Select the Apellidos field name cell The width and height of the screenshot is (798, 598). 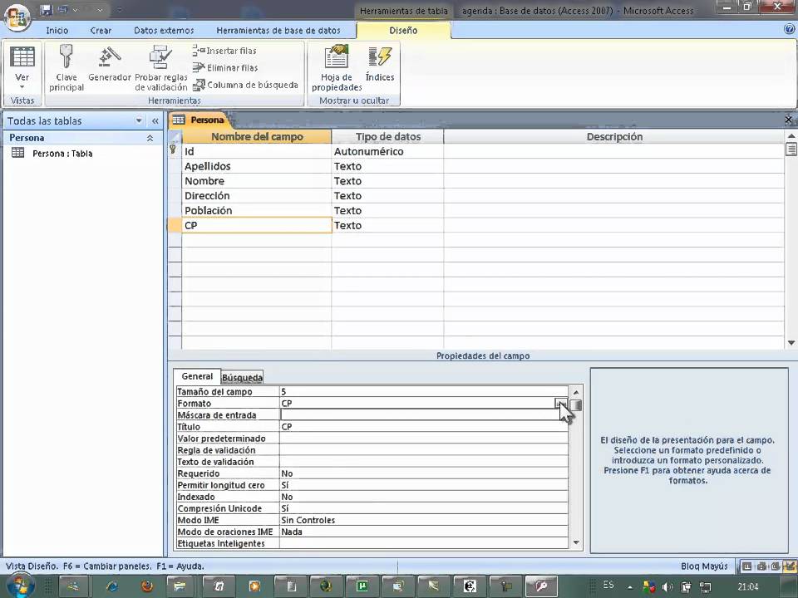(257, 166)
